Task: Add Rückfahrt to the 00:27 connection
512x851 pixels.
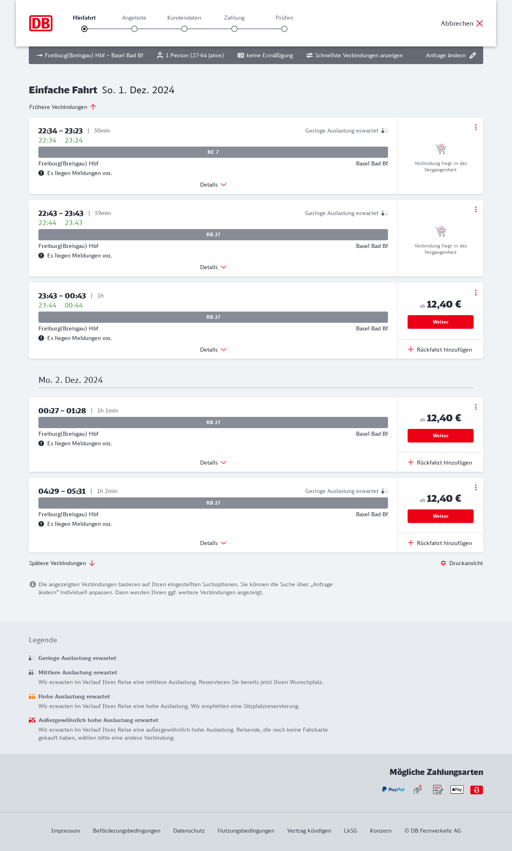Action: tap(440, 463)
